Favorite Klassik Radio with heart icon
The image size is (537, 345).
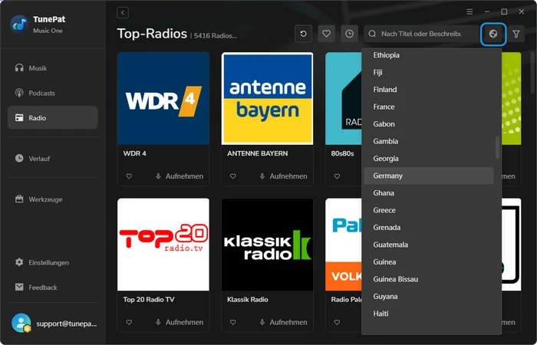(233, 322)
